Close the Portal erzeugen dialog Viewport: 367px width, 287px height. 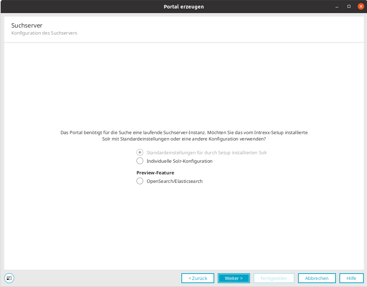pos(361,6)
